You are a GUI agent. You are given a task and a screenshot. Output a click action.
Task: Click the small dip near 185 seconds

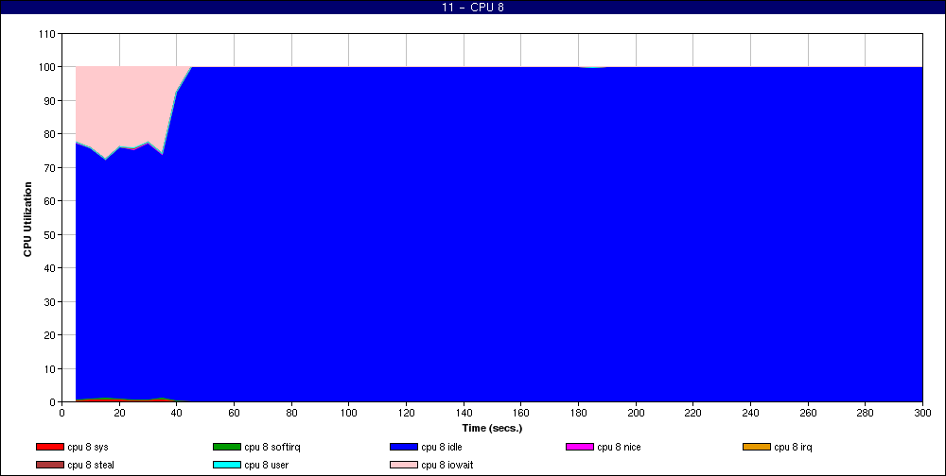pos(593,67)
